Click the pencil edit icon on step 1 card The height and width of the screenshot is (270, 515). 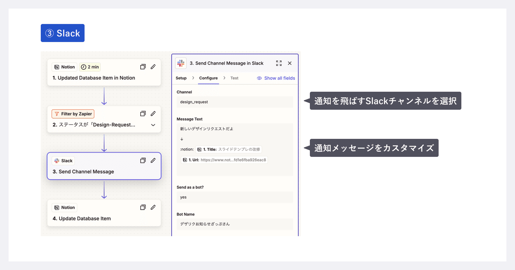[x=153, y=67]
